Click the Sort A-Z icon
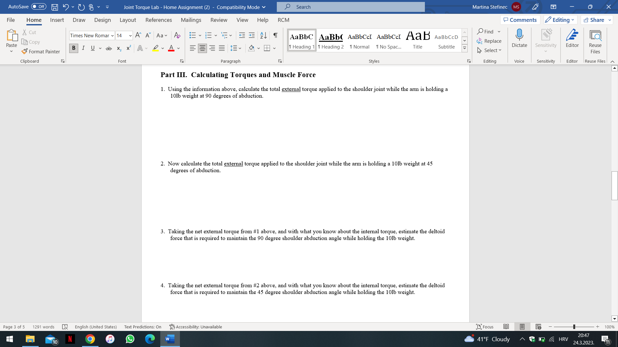The height and width of the screenshot is (347, 618). click(263, 35)
